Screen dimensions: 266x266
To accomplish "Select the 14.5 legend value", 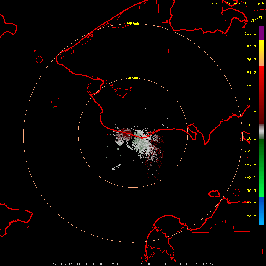I will (x=252, y=112).
